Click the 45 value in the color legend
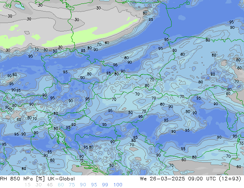 [x=50, y=185]
